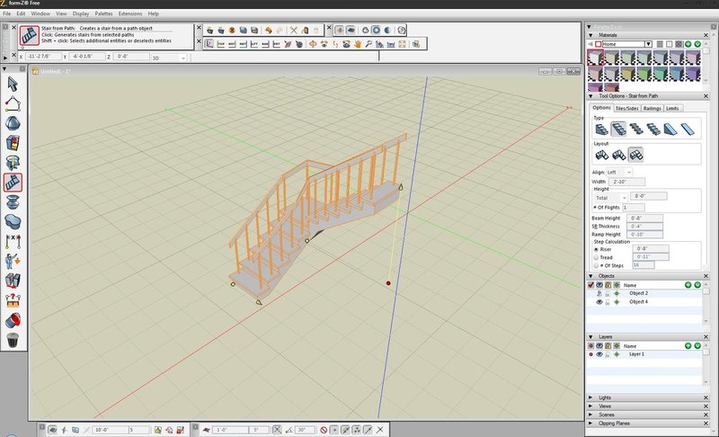
Task: Switch to the Railings tab
Action: 652,108
